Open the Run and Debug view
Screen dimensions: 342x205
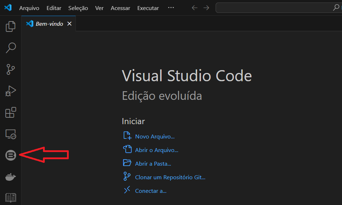[11, 91]
